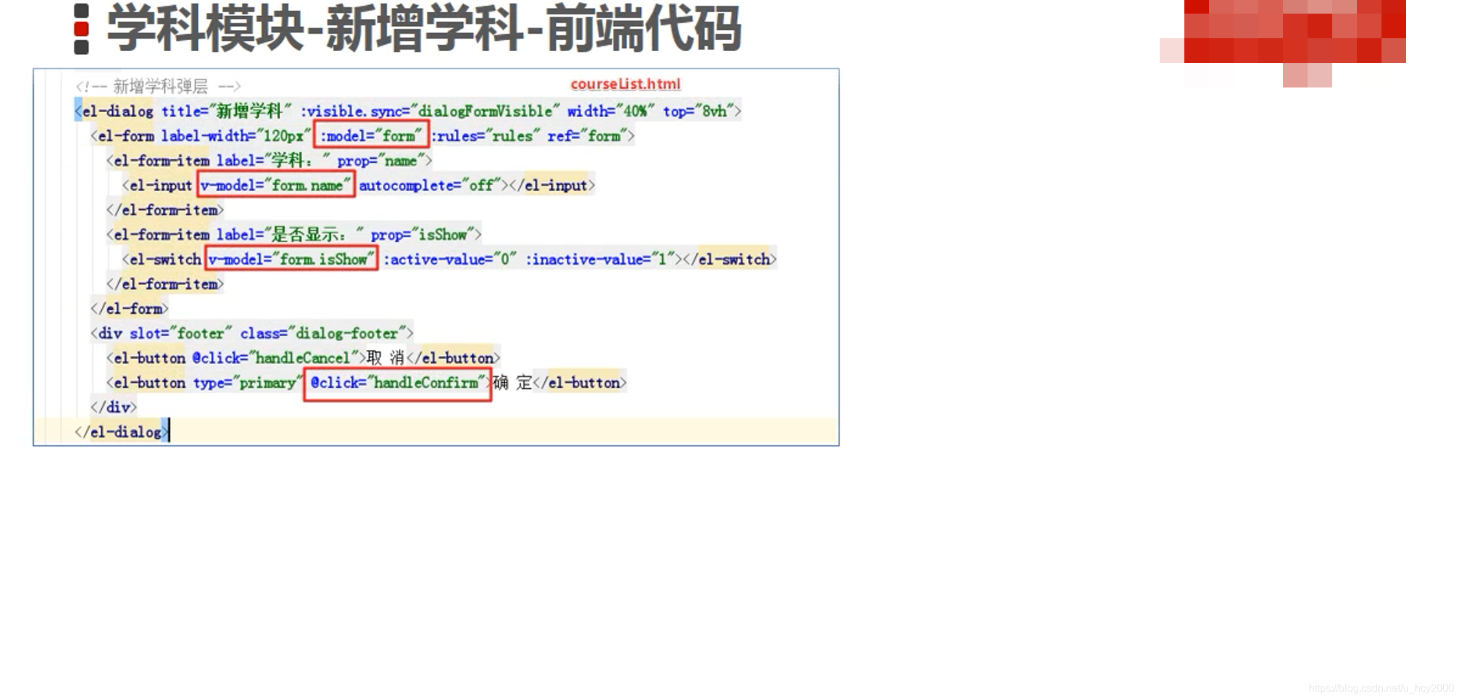
Task: Click the el-dialog opening tag line
Action: (x=407, y=111)
